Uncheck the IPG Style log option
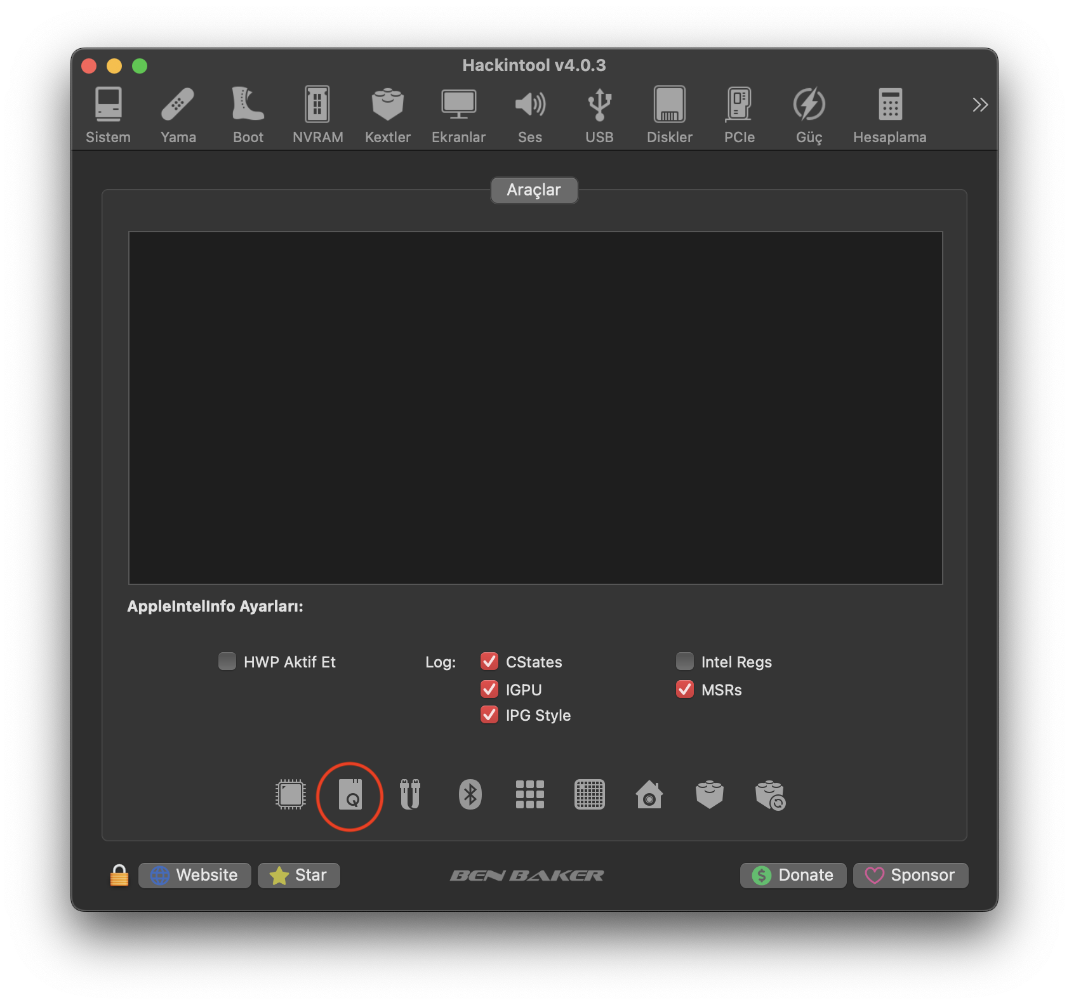This screenshot has width=1069, height=1005. [x=489, y=714]
